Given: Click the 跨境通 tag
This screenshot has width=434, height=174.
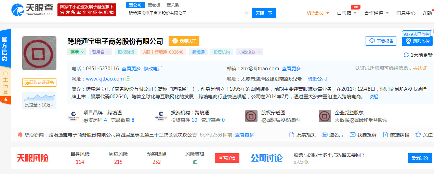Looking at the screenshot, I should pos(198,52).
